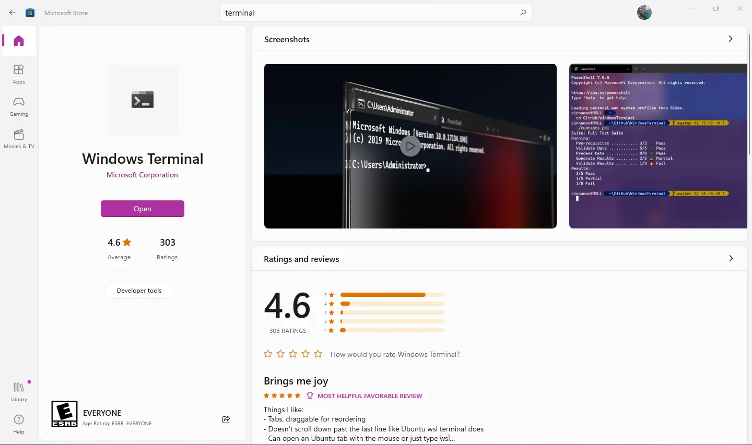Image resolution: width=752 pixels, height=445 pixels.
Task: Click the 5-star rating bar
Action: (392, 295)
